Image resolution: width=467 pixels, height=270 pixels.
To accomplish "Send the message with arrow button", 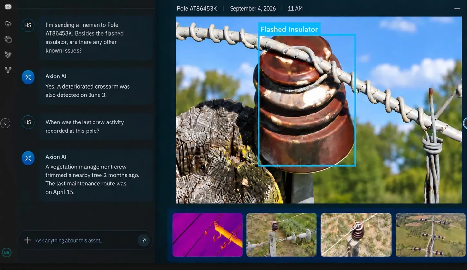I will [144, 240].
